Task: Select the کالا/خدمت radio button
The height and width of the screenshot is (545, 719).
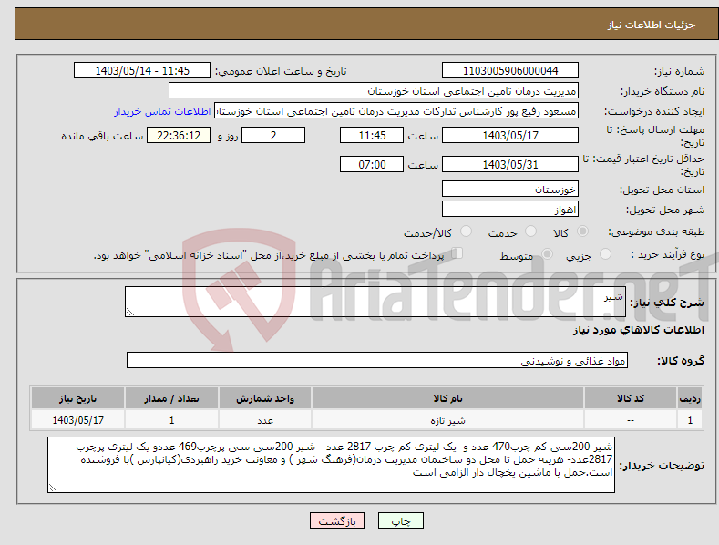Action: (x=466, y=231)
